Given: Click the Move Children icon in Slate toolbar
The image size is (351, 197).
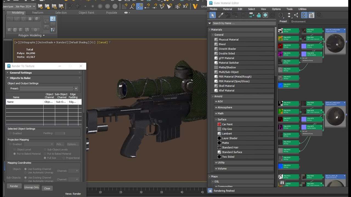Looking at the screenshot, I should coord(251,15).
